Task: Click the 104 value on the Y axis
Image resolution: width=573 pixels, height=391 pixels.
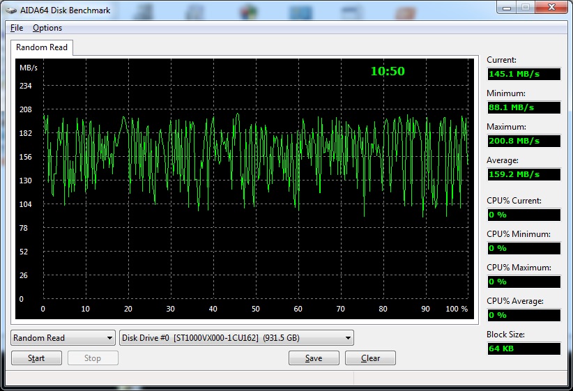Action: click(25, 204)
